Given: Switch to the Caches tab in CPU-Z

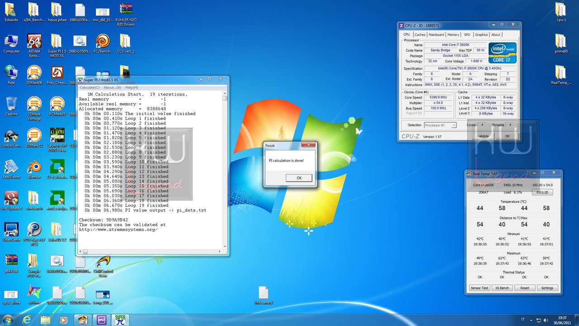Looking at the screenshot, I should [x=420, y=34].
